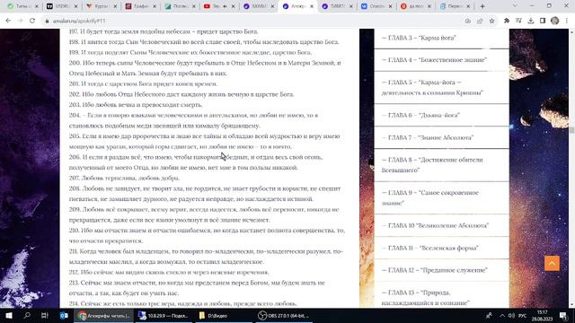Open a new browser tab
The image size is (575, 323).
pos(482,6)
